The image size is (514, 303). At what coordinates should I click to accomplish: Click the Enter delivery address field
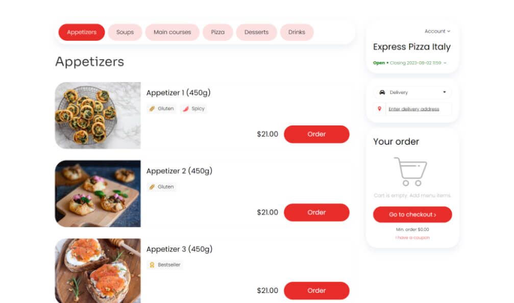(x=415, y=109)
